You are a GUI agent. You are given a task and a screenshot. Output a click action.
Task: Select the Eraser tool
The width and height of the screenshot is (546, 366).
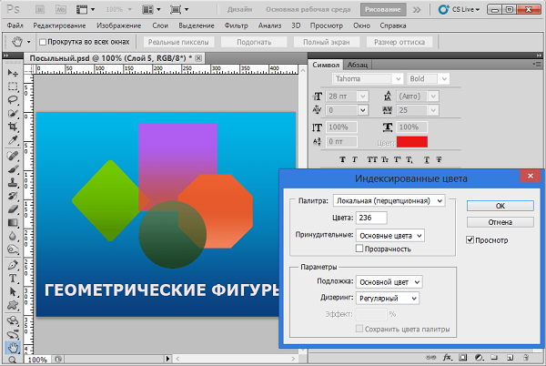tap(13, 209)
